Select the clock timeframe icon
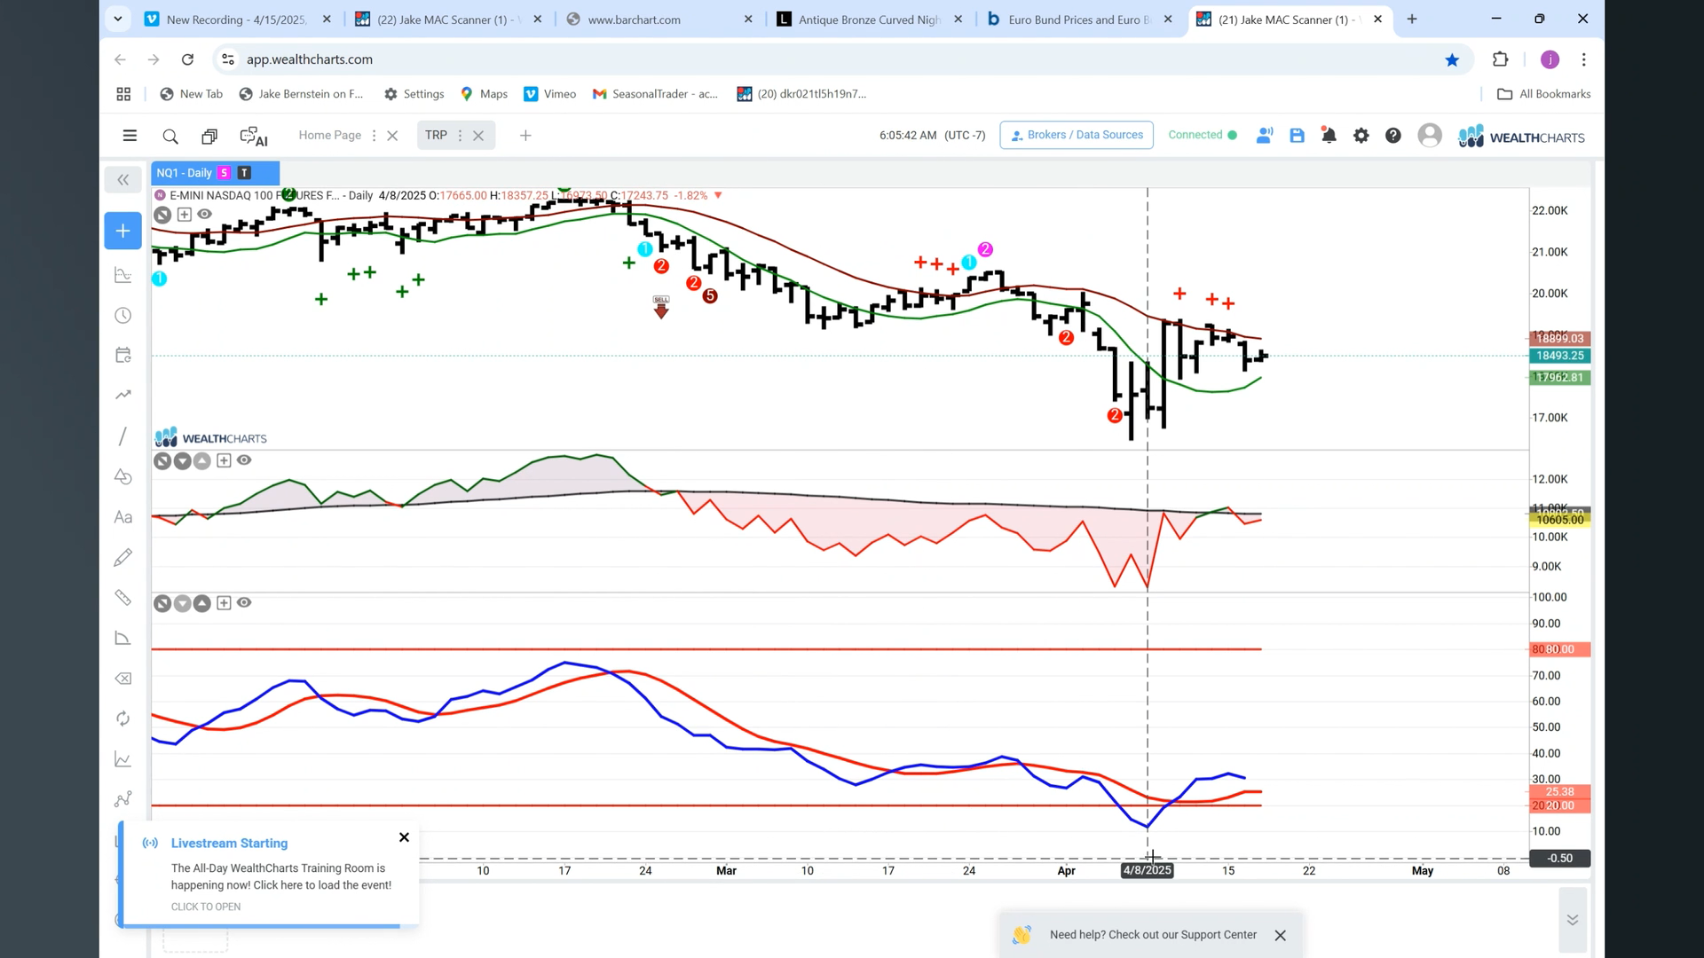The width and height of the screenshot is (1704, 958). click(x=123, y=316)
